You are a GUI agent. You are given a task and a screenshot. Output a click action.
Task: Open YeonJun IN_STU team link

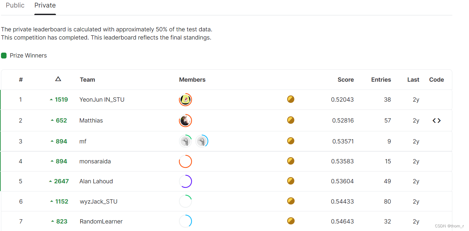click(x=102, y=100)
